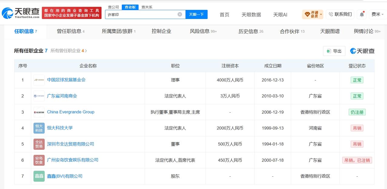387x189 pixels.
Task: Open the 广东省河南商会 logo thumbnail
Action: pos(39,96)
